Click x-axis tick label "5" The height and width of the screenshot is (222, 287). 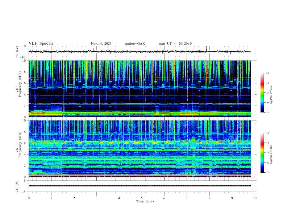click(x=142, y=198)
